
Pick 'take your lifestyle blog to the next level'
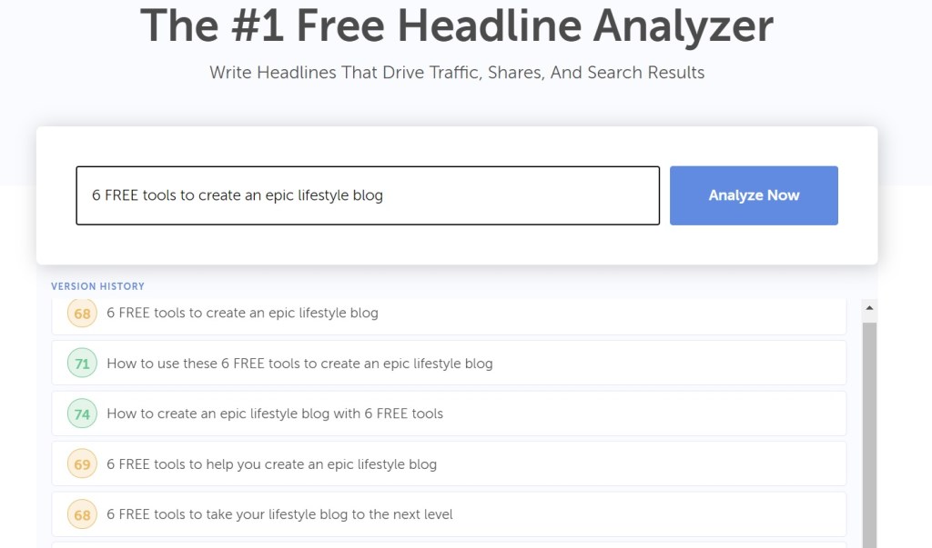(x=279, y=514)
